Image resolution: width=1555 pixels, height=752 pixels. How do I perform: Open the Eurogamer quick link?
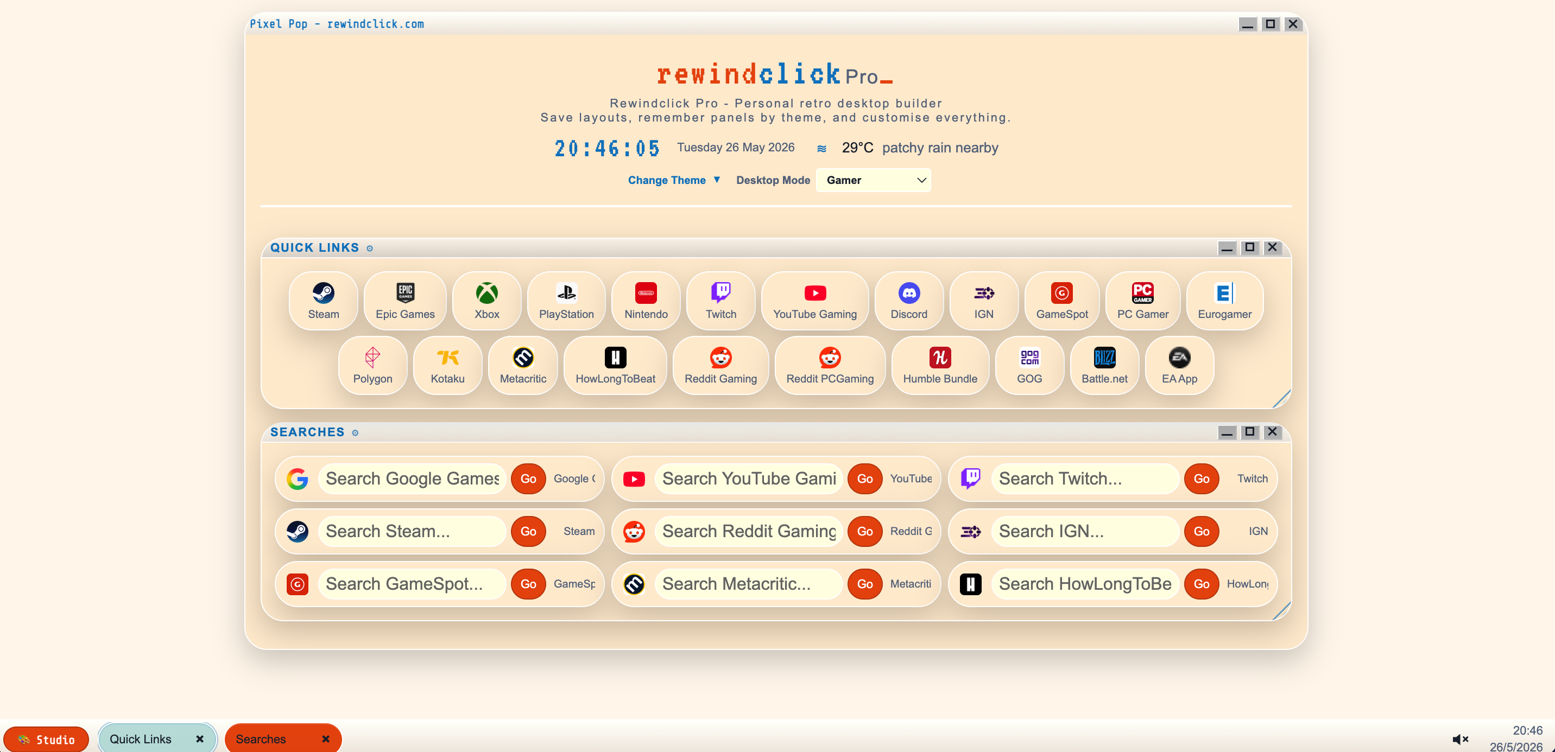pos(1225,301)
